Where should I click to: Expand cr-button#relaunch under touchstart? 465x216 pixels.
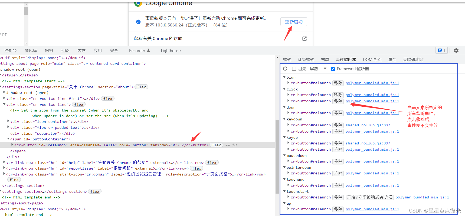288,197
